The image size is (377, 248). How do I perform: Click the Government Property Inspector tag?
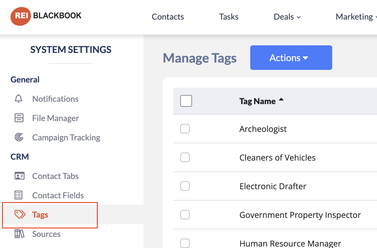(x=300, y=215)
